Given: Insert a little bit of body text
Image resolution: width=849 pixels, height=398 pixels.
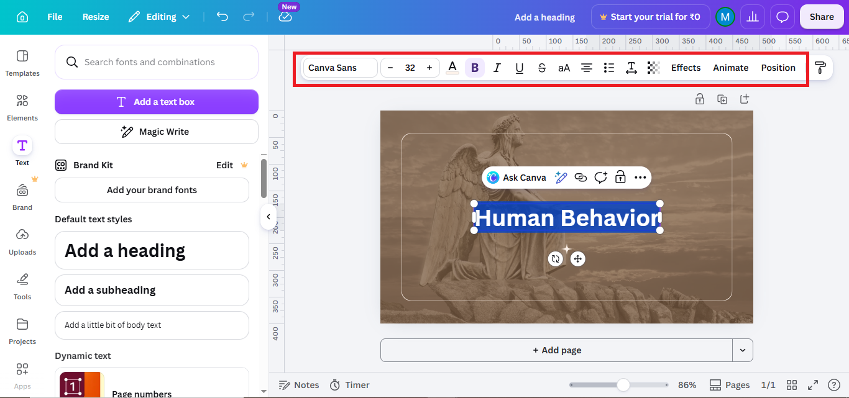Looking at the screenshot, I should 152,325.
